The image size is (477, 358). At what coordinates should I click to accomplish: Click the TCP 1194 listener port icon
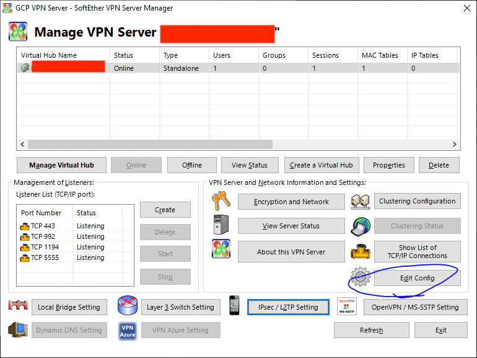25,247
